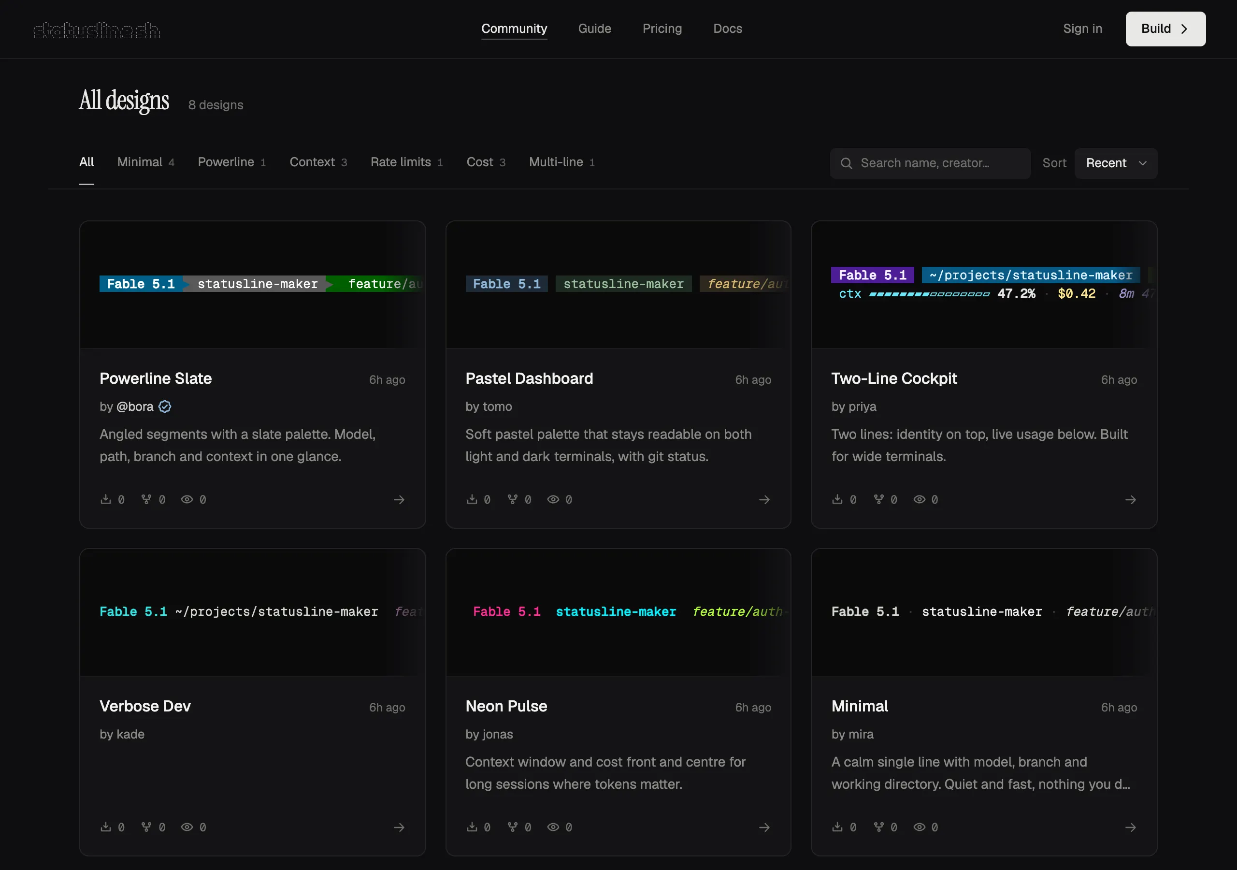Image resolution: width=1237 pixels, height=870 pixels.
Task: Click the Verbose Dev preview thumbnail
Action: [253, 612]
